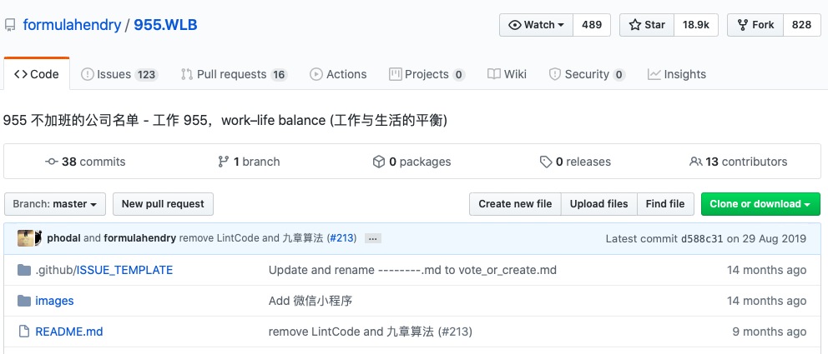Click the packages box icon
Viewport: 828px width, 354px height.
(378, 162)
